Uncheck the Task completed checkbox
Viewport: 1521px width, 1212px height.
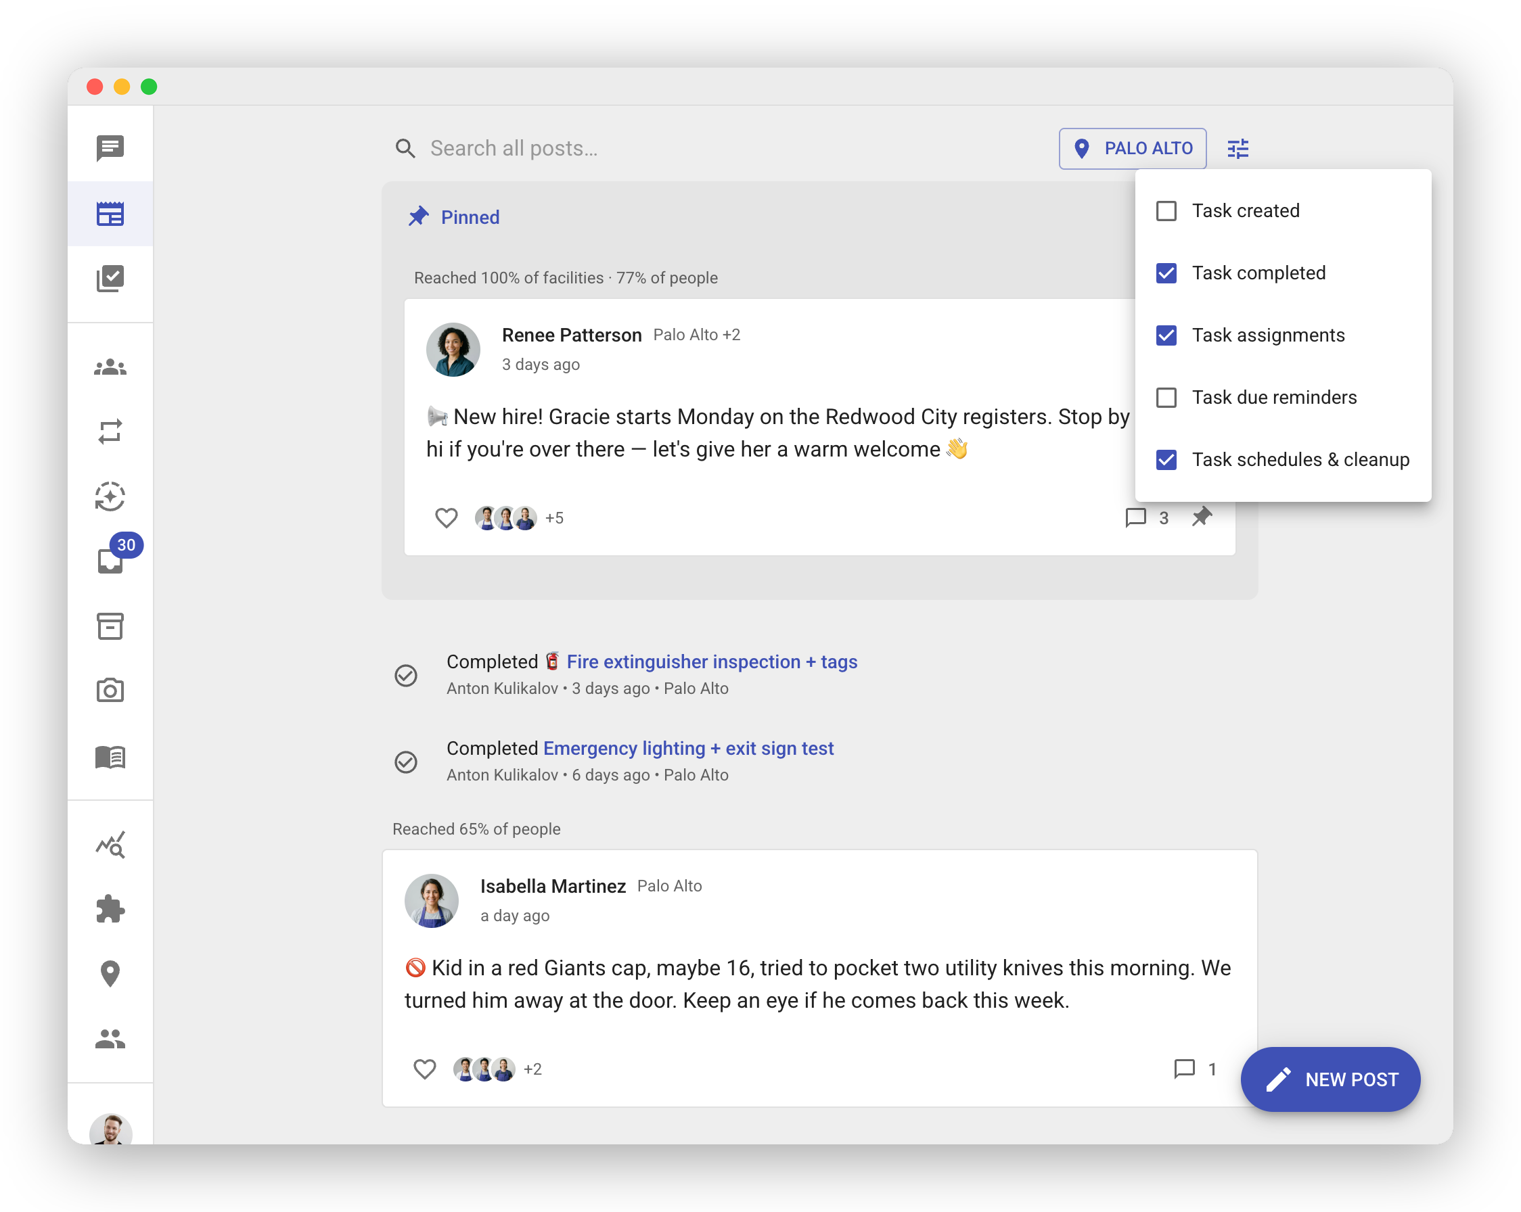point(1166,273)
